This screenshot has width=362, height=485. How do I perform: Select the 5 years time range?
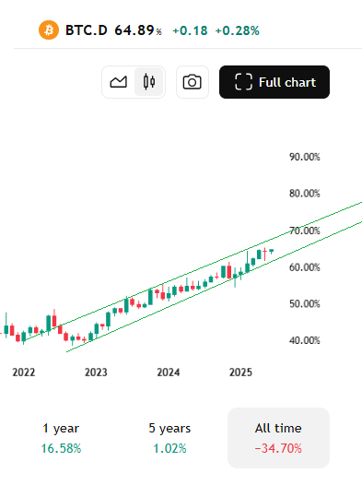169,438
